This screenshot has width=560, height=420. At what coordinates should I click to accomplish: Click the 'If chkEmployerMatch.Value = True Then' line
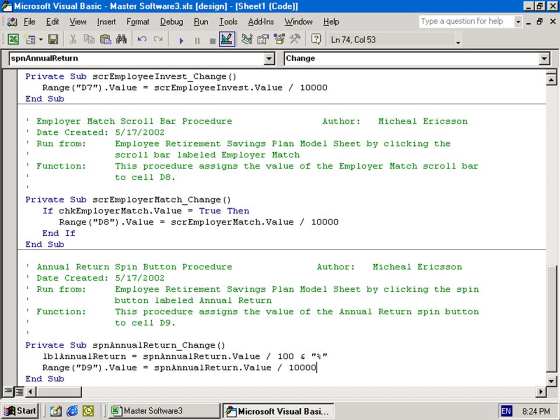tap(146, 211)
